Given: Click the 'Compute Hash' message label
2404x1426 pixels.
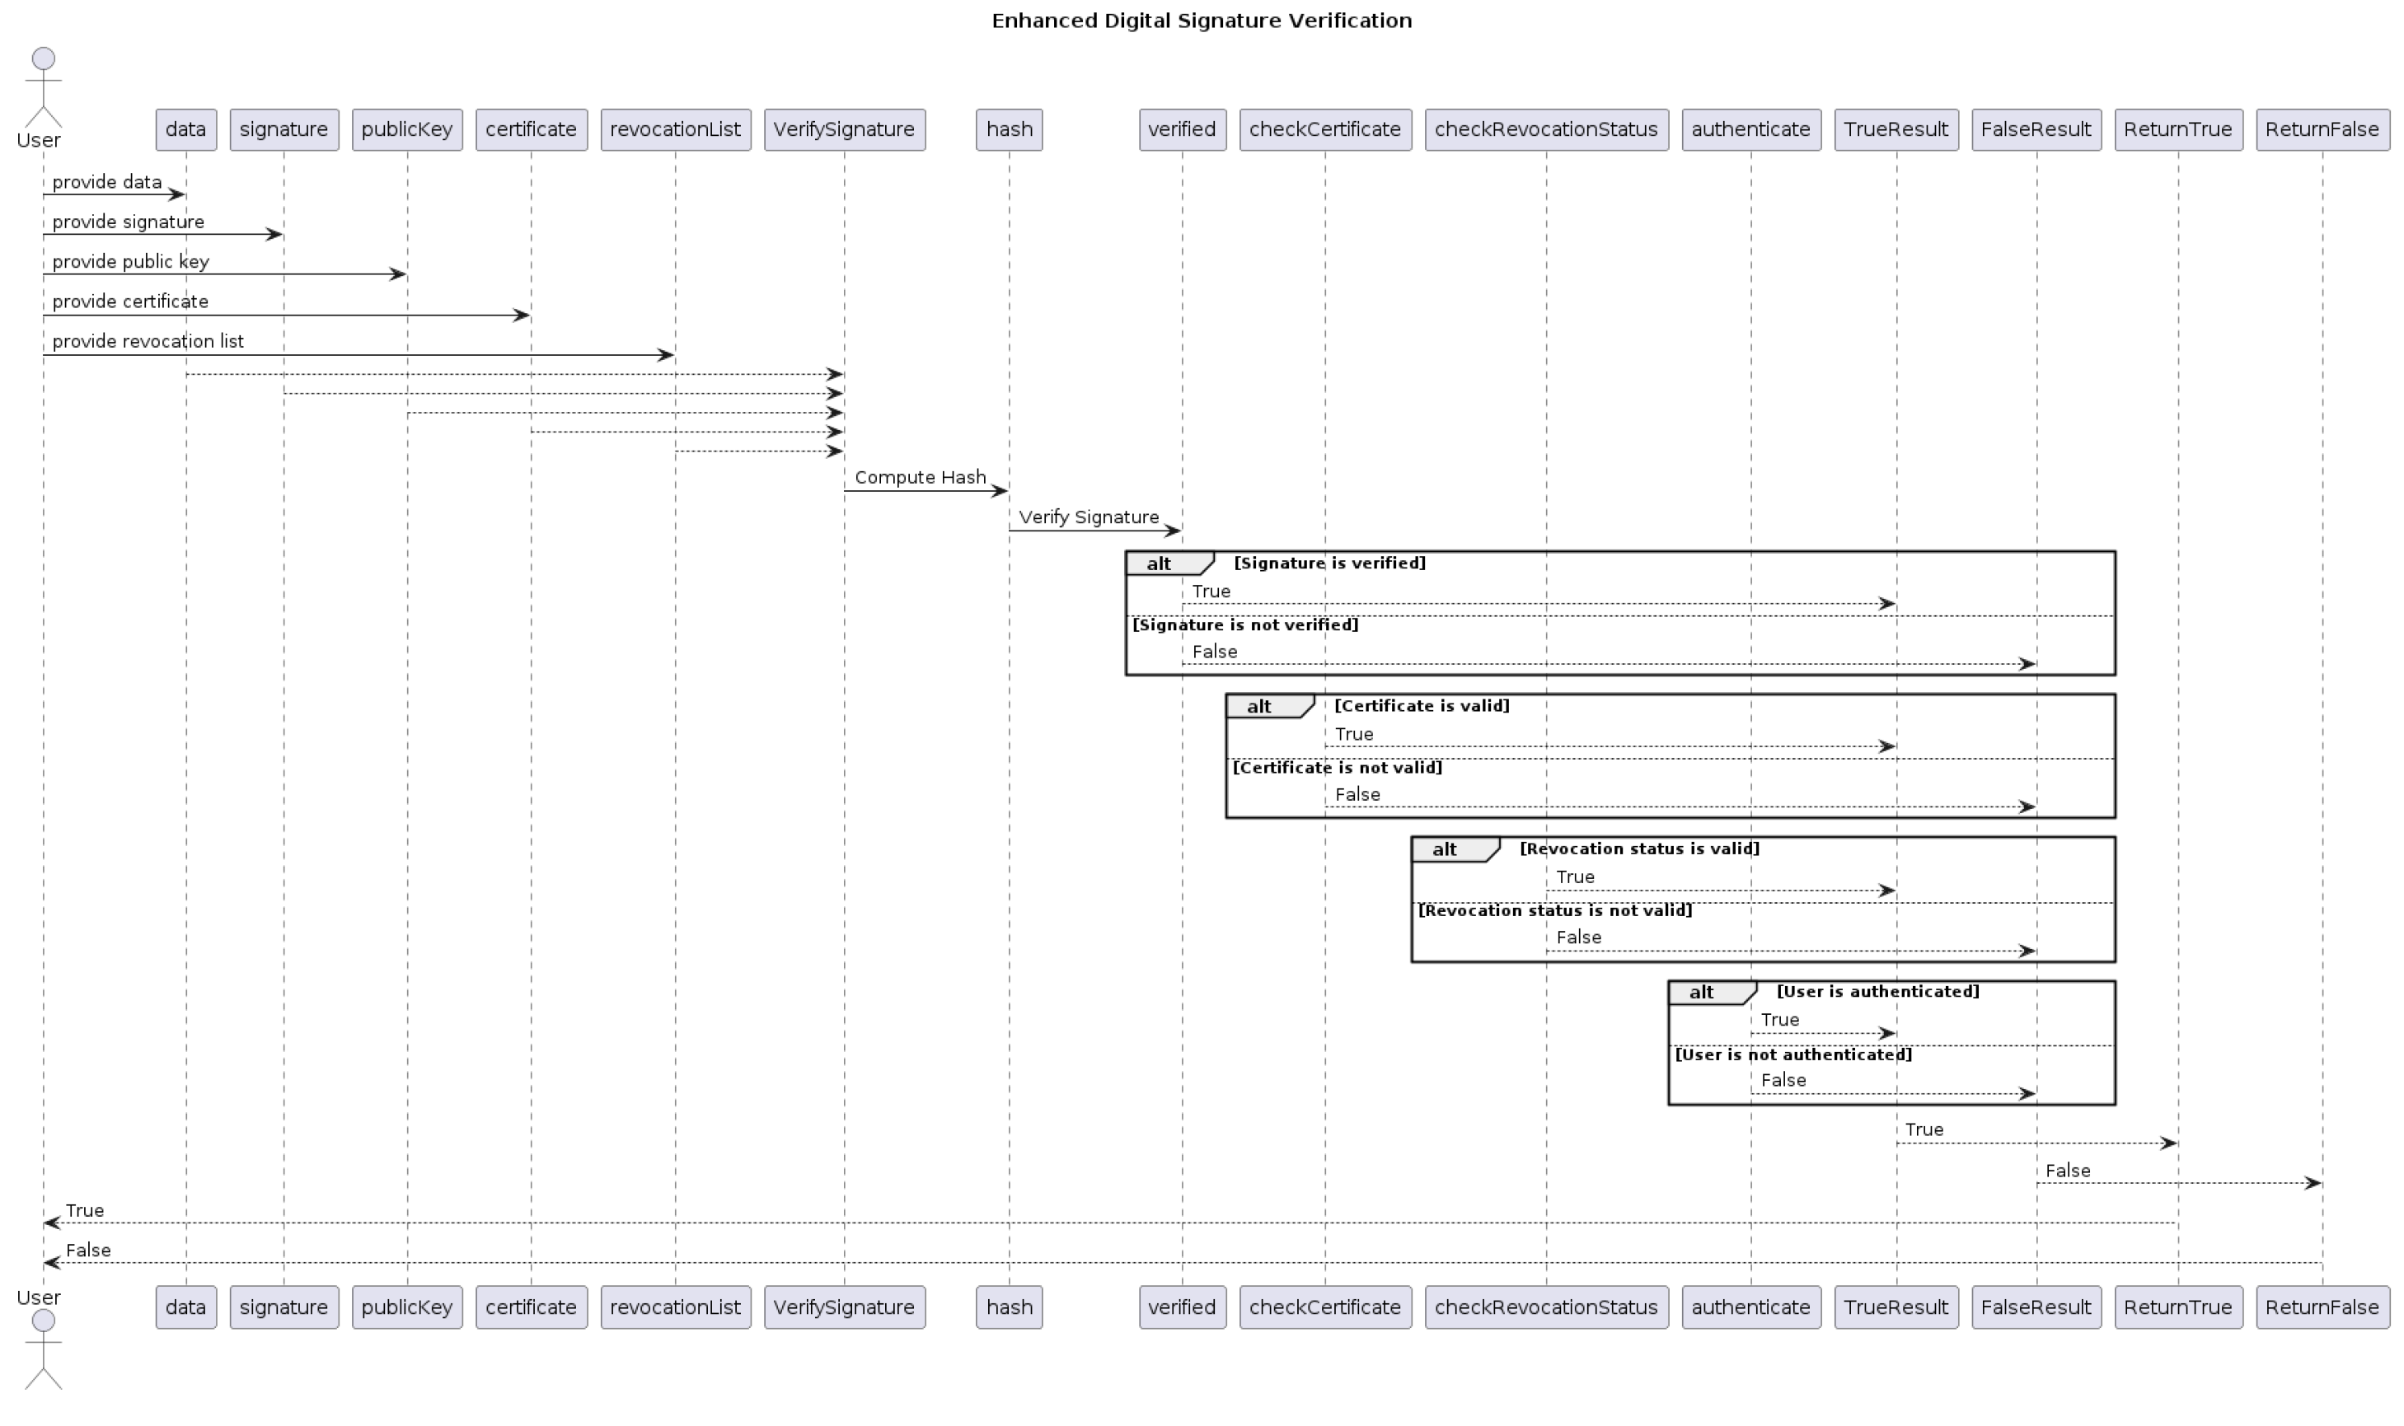Looking at the screenshot, I should [x=920, y=478].
